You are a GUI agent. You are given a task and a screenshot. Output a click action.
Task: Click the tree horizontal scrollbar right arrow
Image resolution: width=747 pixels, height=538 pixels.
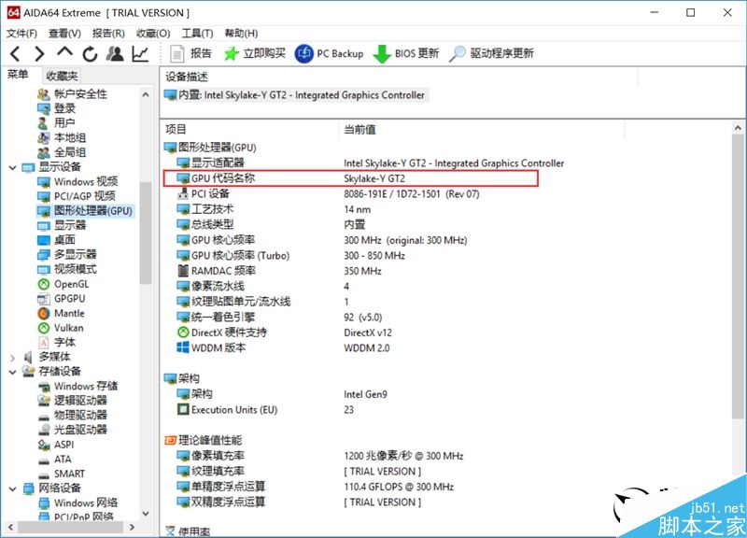132,528
